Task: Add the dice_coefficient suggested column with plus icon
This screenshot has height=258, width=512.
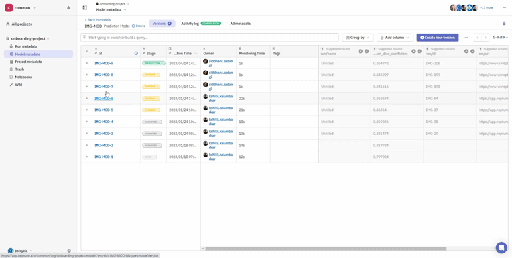Action: tap(413, 51)
